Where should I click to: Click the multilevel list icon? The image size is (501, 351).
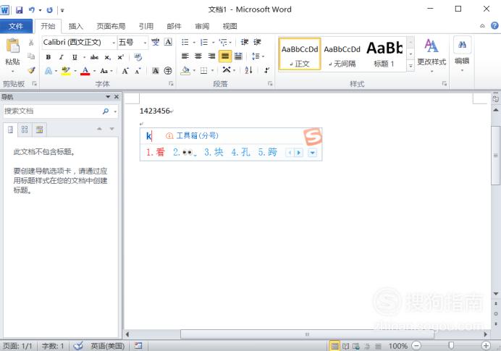click(223, 42)
